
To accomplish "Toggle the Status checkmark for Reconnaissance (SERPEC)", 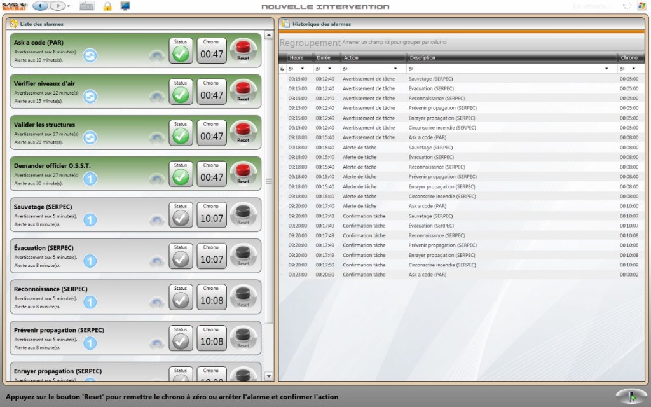I will click(x=181, y=300).
